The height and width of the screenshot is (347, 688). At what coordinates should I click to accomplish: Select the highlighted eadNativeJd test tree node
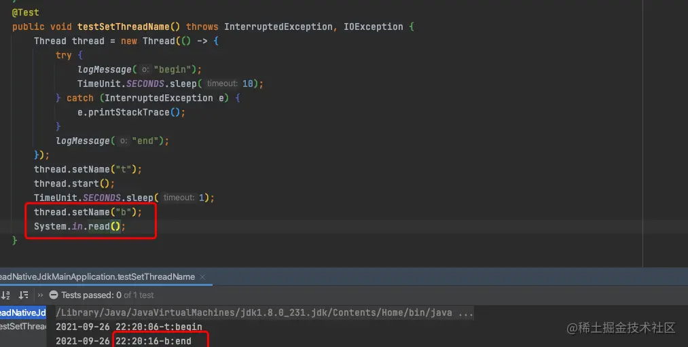[23, 312]
